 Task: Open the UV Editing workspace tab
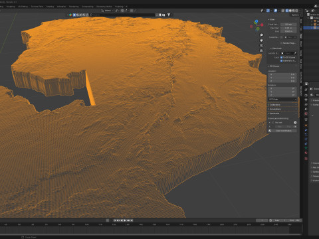[23, 7]
